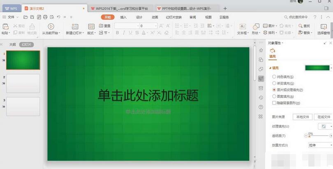Select the 渐变填充 gradient fill radio
This screenshot has width=333, height=169.
(274, 83)
